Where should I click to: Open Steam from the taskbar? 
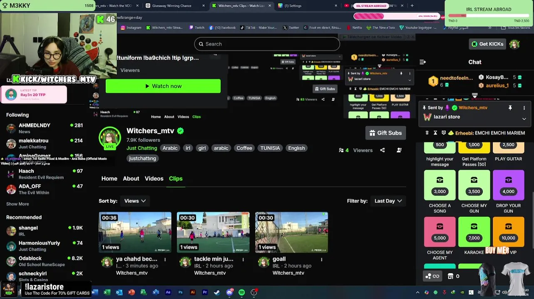[x=217, y=292]
